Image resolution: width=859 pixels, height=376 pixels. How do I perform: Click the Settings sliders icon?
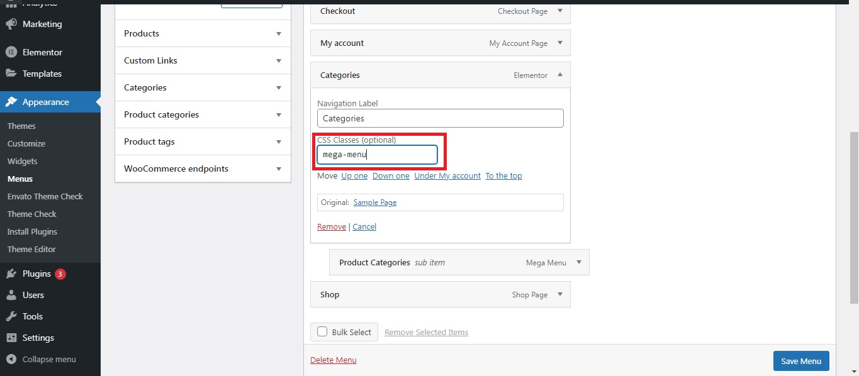(11, 338)
